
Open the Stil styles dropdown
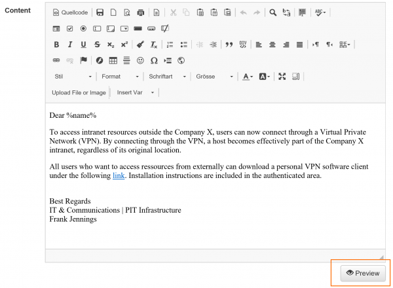(73, 77)
